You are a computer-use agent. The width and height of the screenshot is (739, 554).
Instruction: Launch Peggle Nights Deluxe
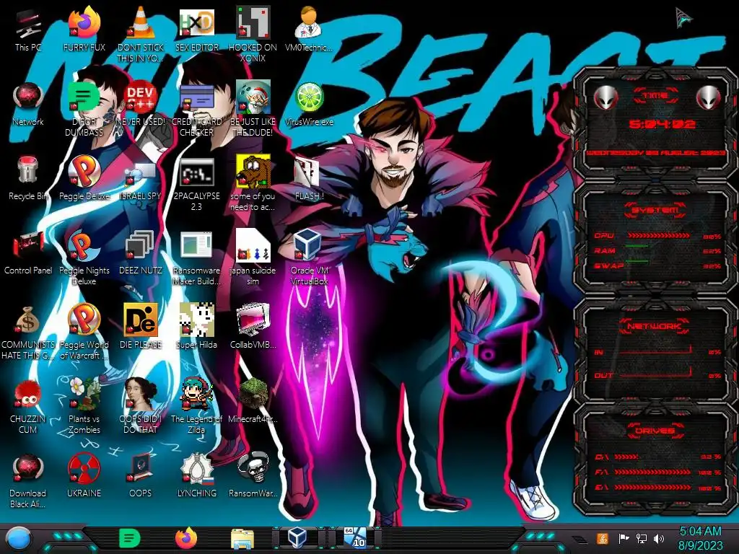coord(84,258)
